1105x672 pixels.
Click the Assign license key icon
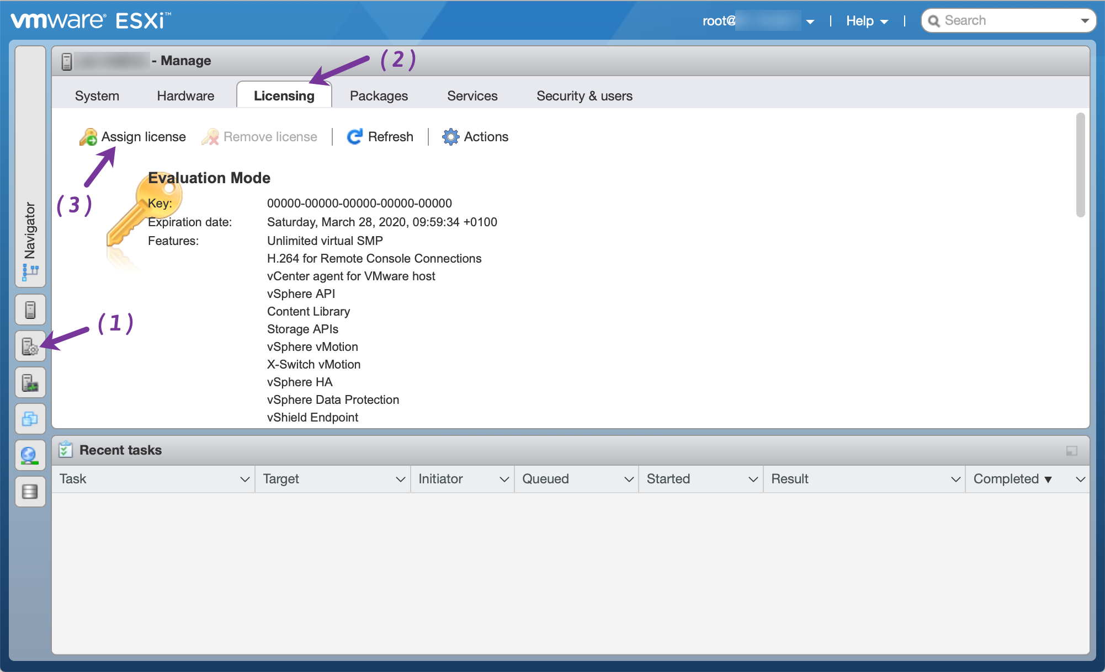coord(88,137)
